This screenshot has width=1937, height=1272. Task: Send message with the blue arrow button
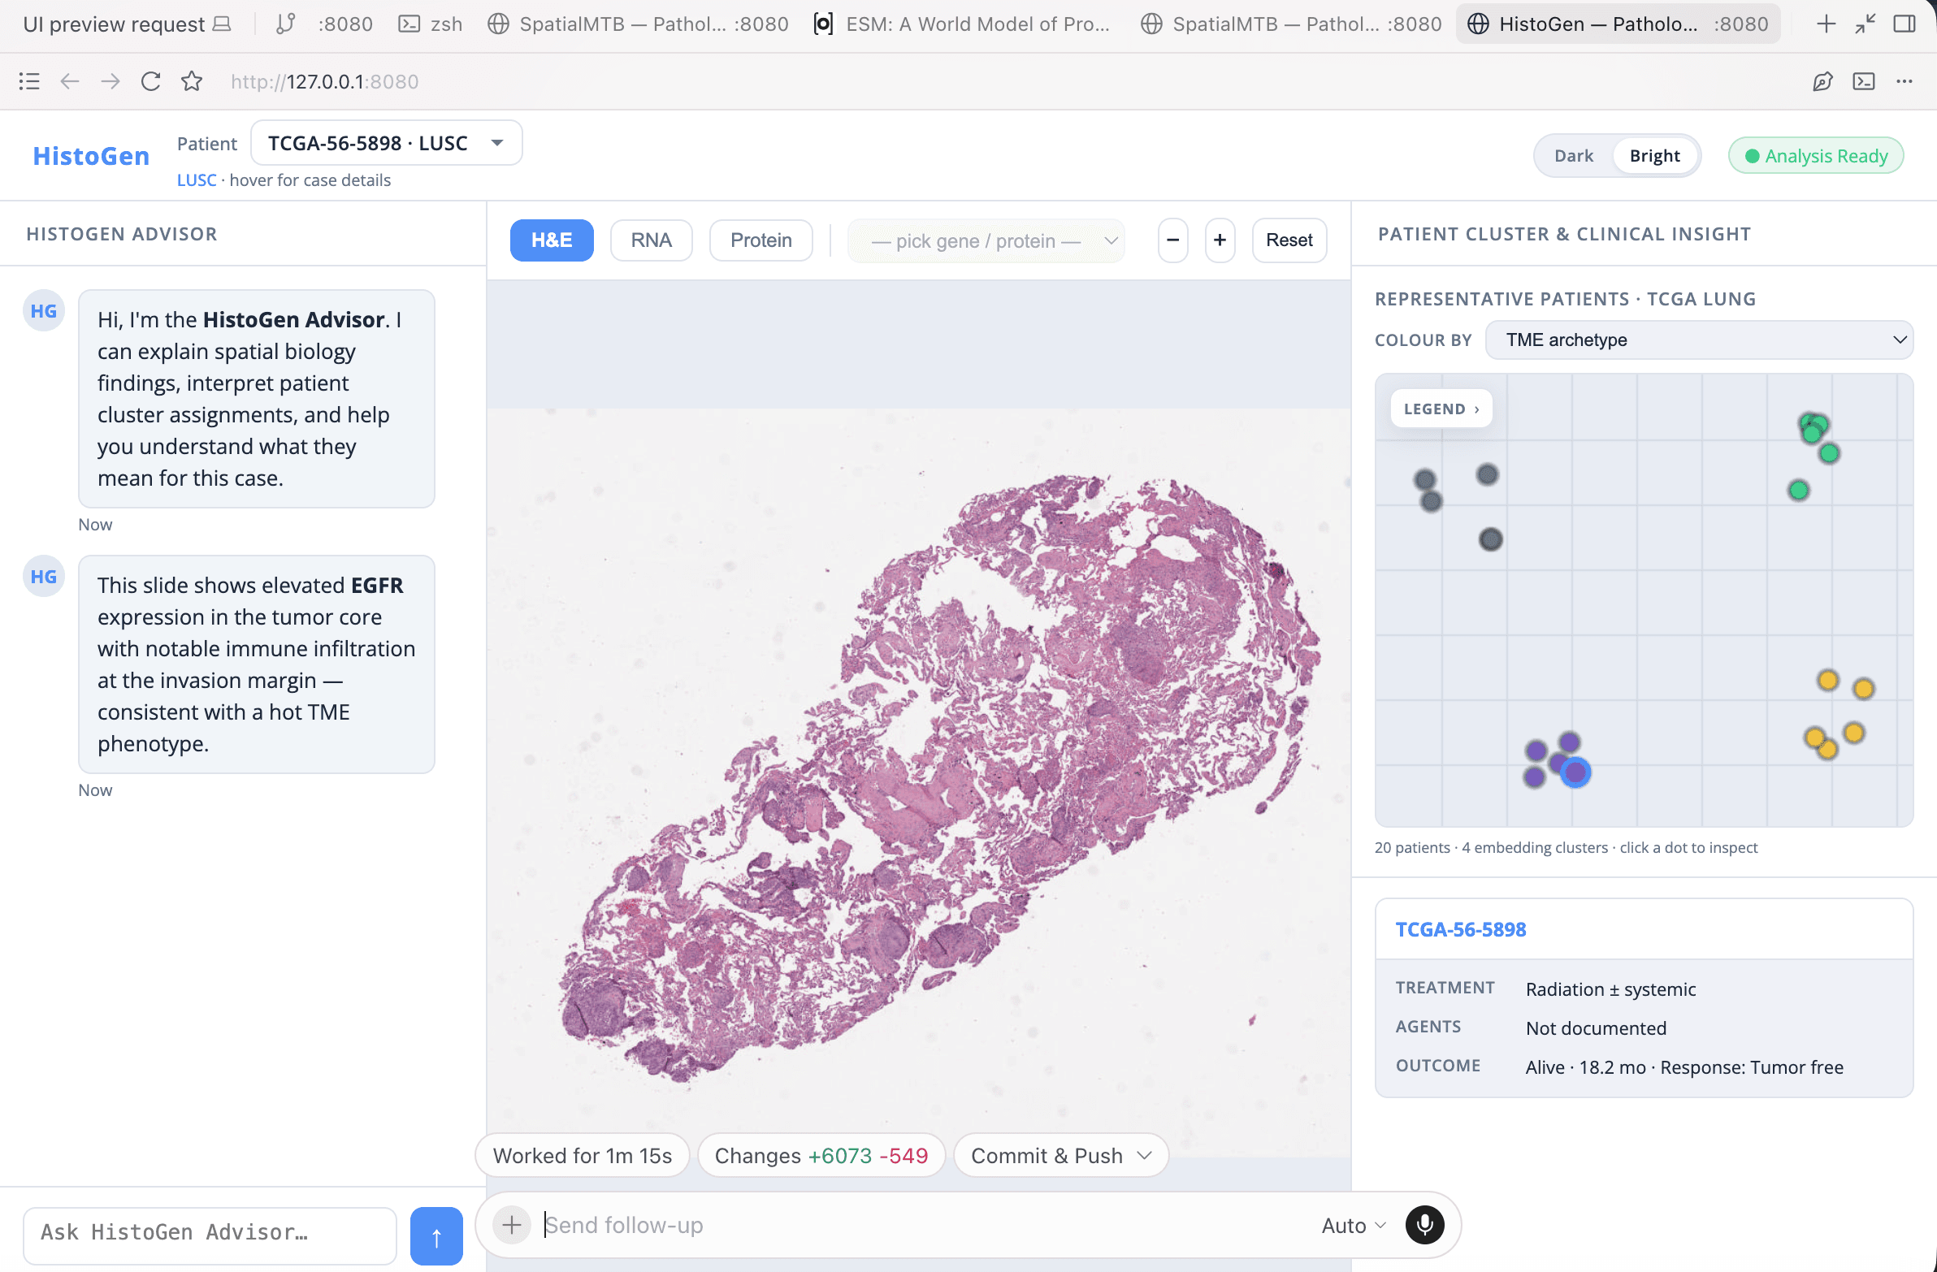(436, 1236)
